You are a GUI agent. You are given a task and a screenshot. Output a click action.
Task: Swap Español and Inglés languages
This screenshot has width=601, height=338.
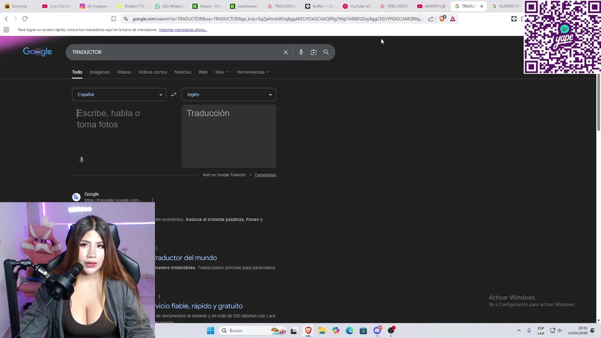point(174,94)
